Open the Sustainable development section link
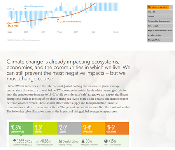Screen dimensions: 175x150 (x=158, y=21)
